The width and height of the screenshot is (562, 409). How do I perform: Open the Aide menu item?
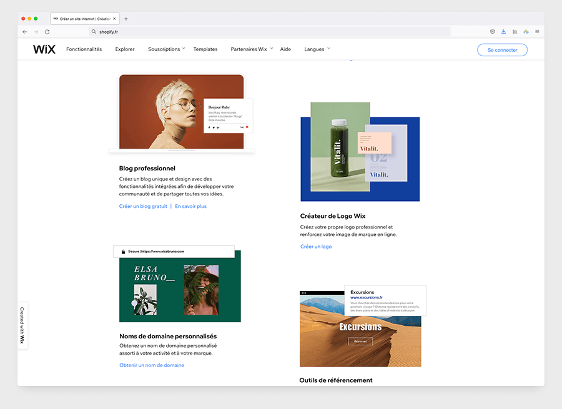coord(285,49)
